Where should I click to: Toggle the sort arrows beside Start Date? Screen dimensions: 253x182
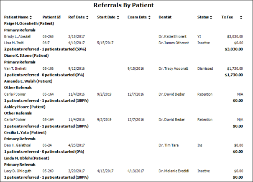coord(118,18)
